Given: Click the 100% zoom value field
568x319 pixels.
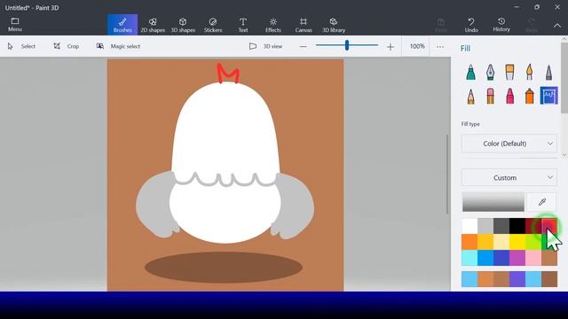Looking at the screenshot, I should [x=416, y=46].
